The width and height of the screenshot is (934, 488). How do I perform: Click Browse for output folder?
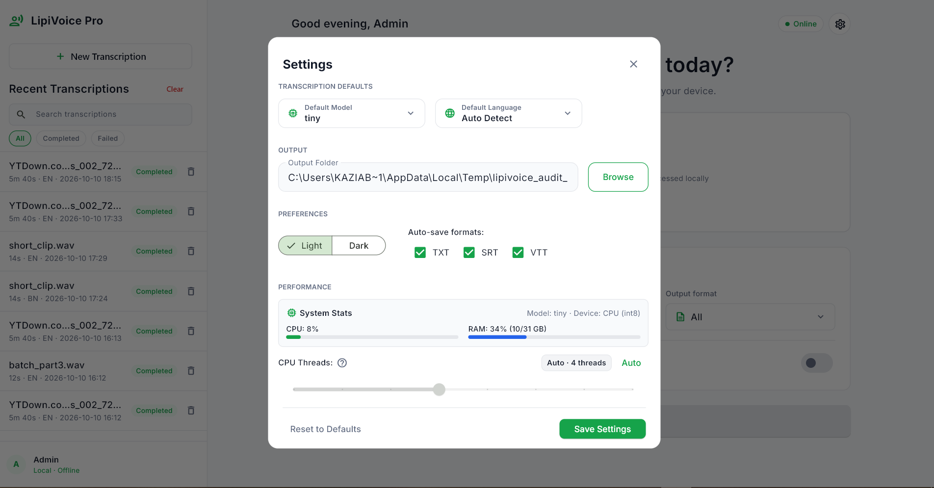coord(618,177)
